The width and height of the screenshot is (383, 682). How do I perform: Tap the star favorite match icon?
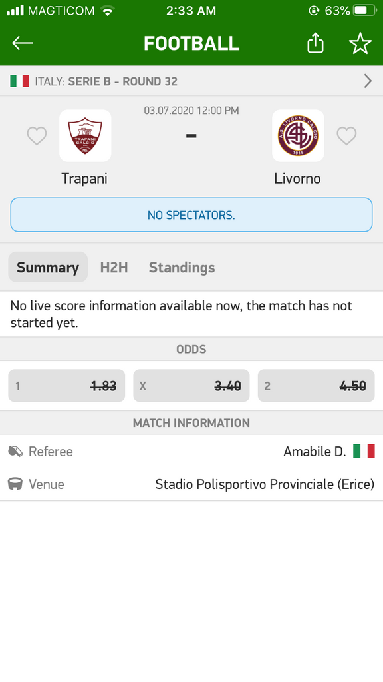click(x=360, y=43)
